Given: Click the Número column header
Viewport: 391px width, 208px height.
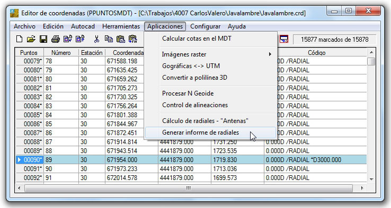Looking at the screenshot, I should click(x=61, y=53).
